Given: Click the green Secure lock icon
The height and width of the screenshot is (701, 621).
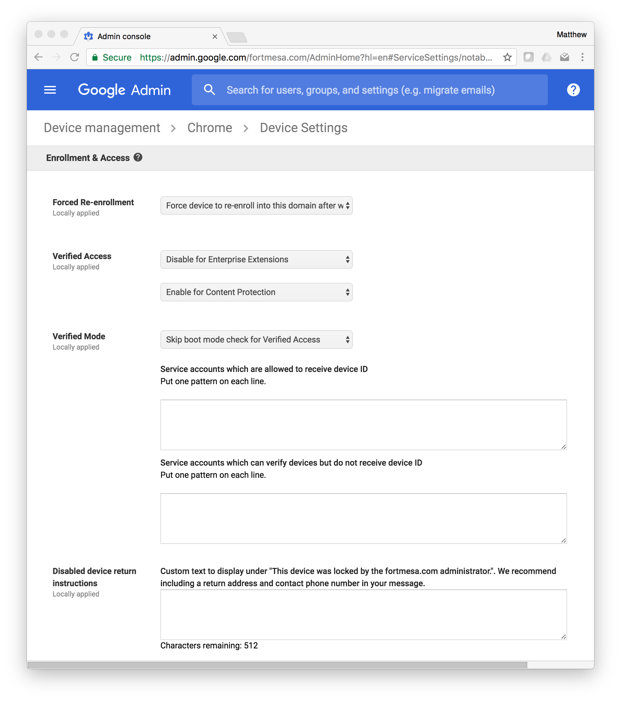Looking at the screenshot, I should tap(95, 57).
